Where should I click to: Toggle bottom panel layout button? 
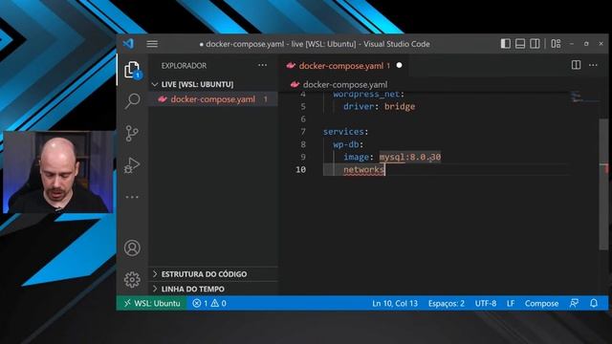point(520,44)
